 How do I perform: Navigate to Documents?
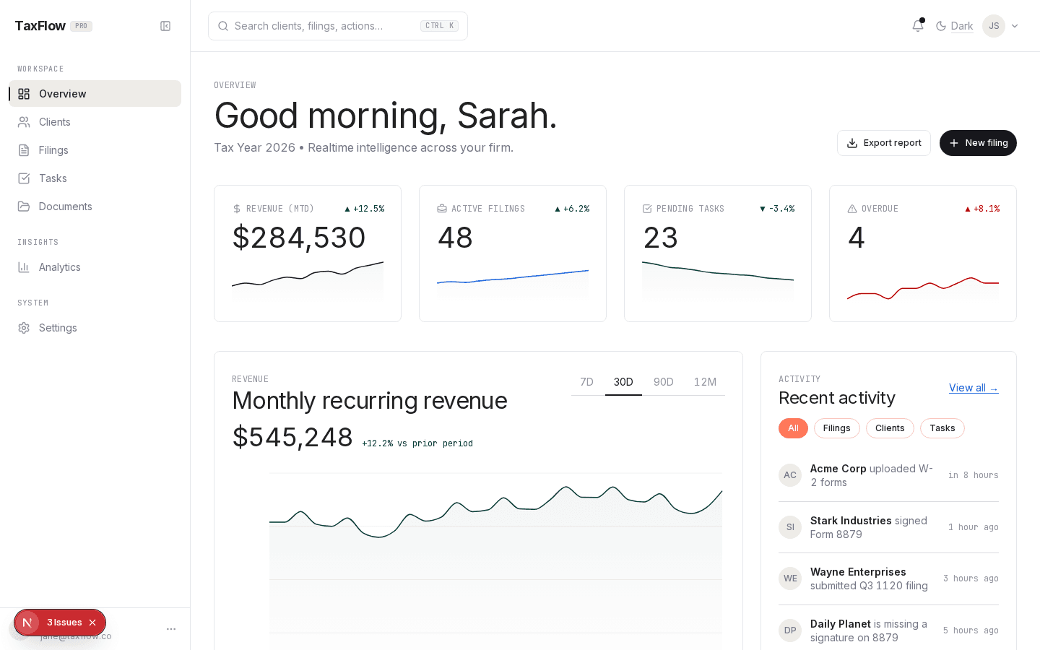click(95, 207)
